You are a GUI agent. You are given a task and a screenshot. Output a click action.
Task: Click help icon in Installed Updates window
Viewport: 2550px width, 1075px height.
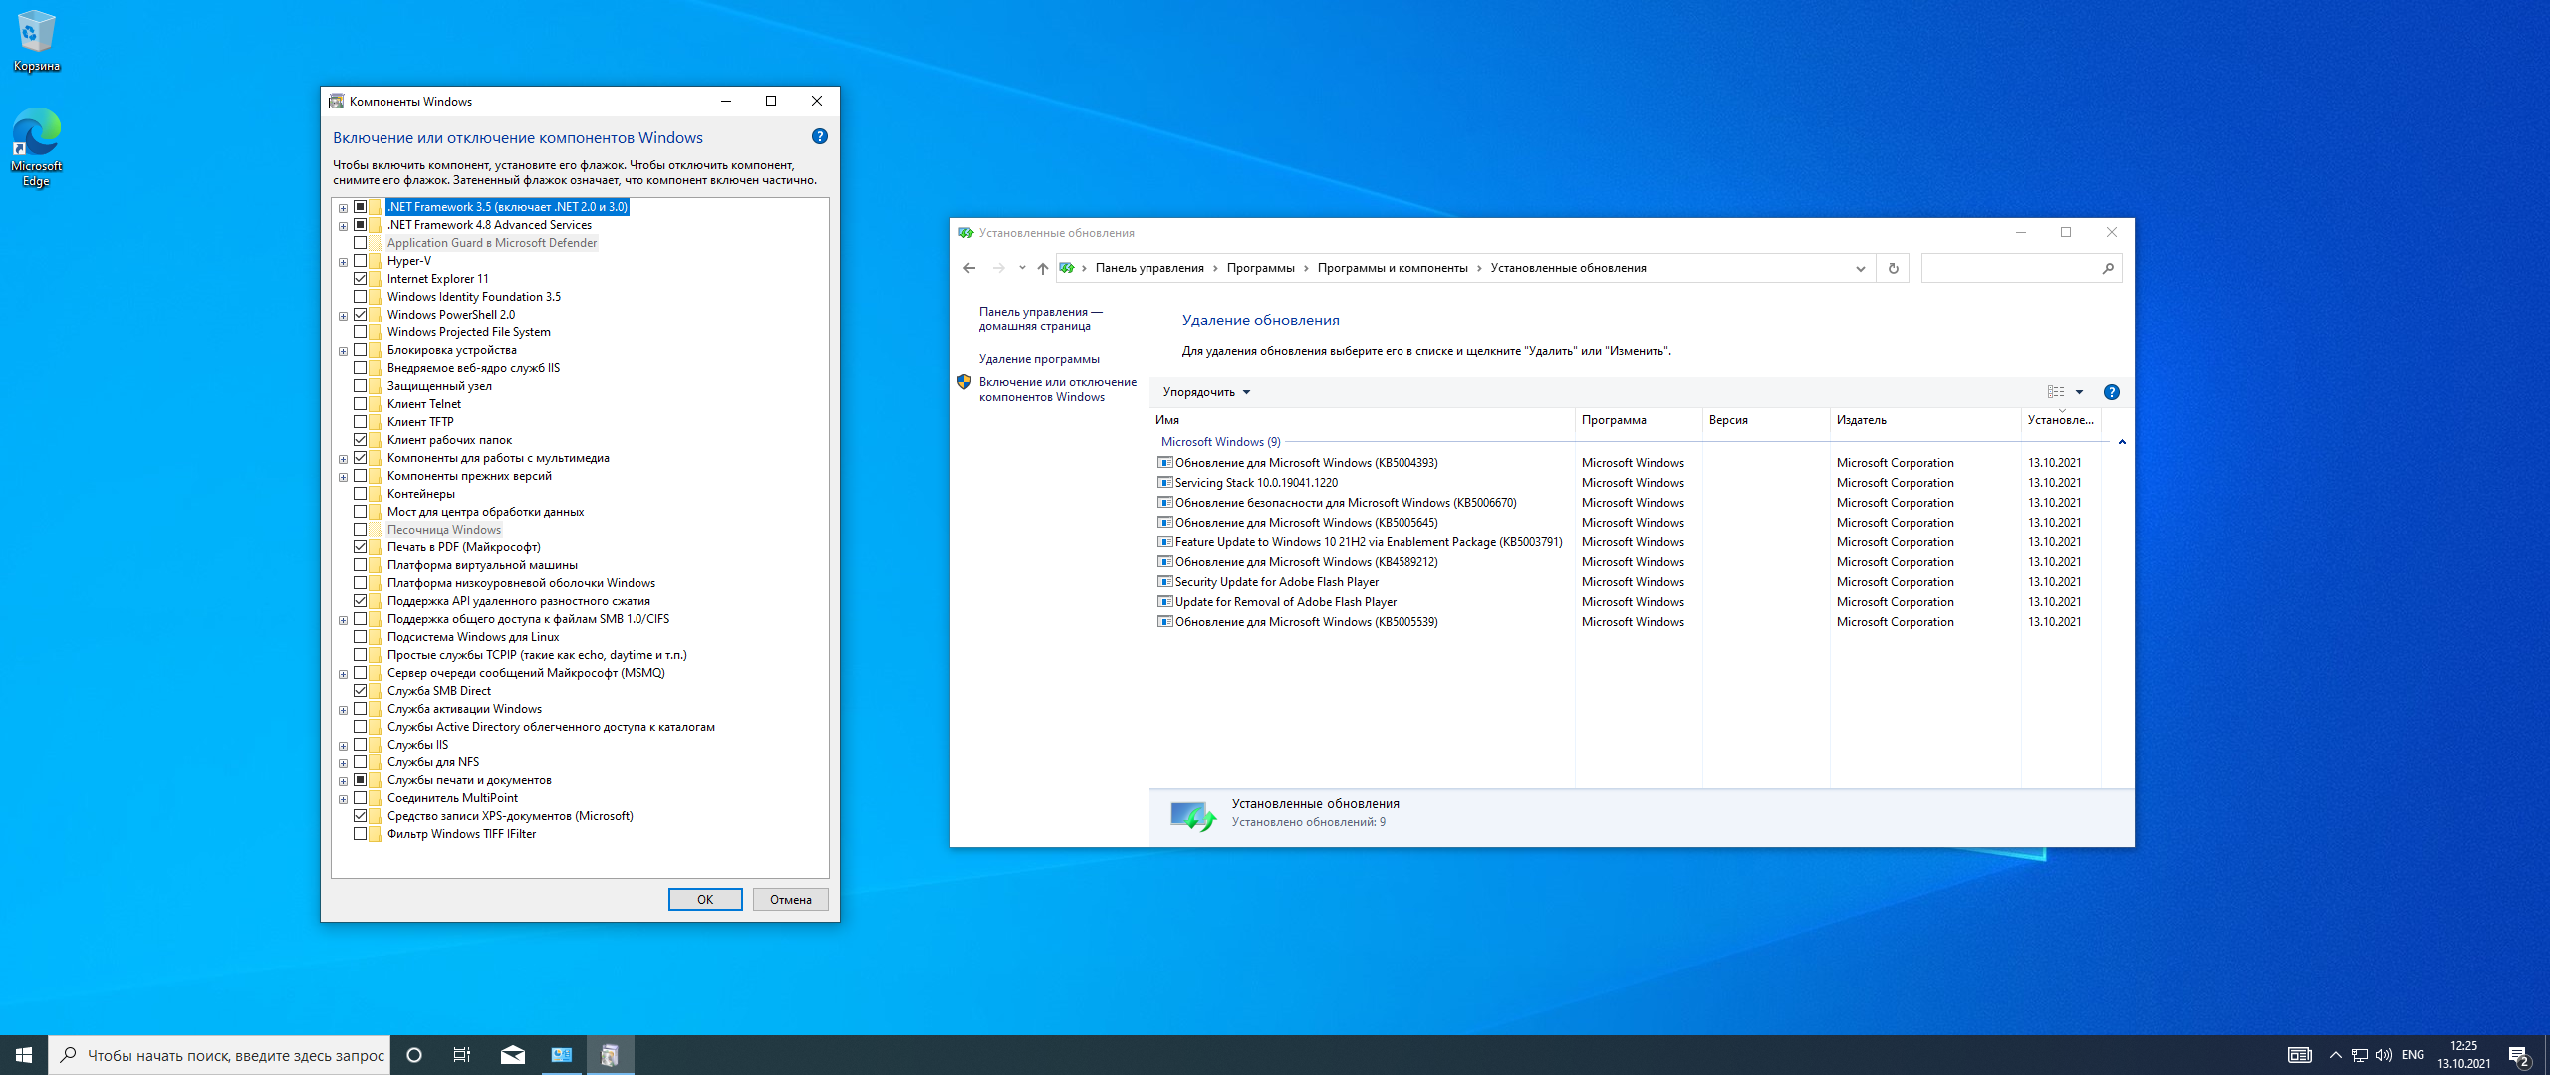[2111, 392]
